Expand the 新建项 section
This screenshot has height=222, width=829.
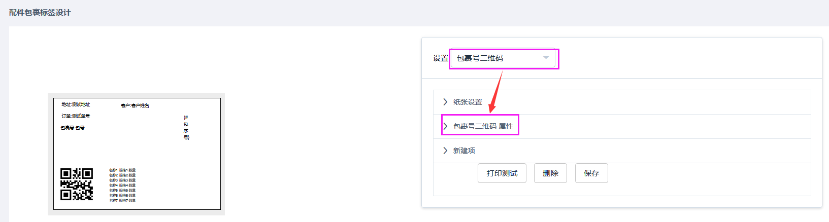(x=622, y=151)
